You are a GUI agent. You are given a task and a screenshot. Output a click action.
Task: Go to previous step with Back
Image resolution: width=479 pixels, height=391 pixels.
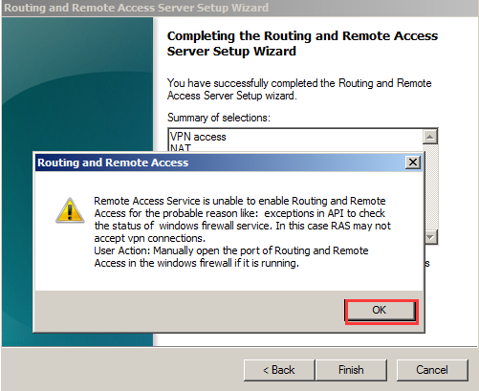click(x=279, y=370)
